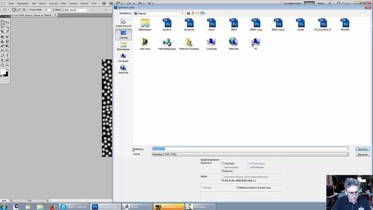
Task: Go back with dialog's back arrow icon
Action: [x=188, y=13]
